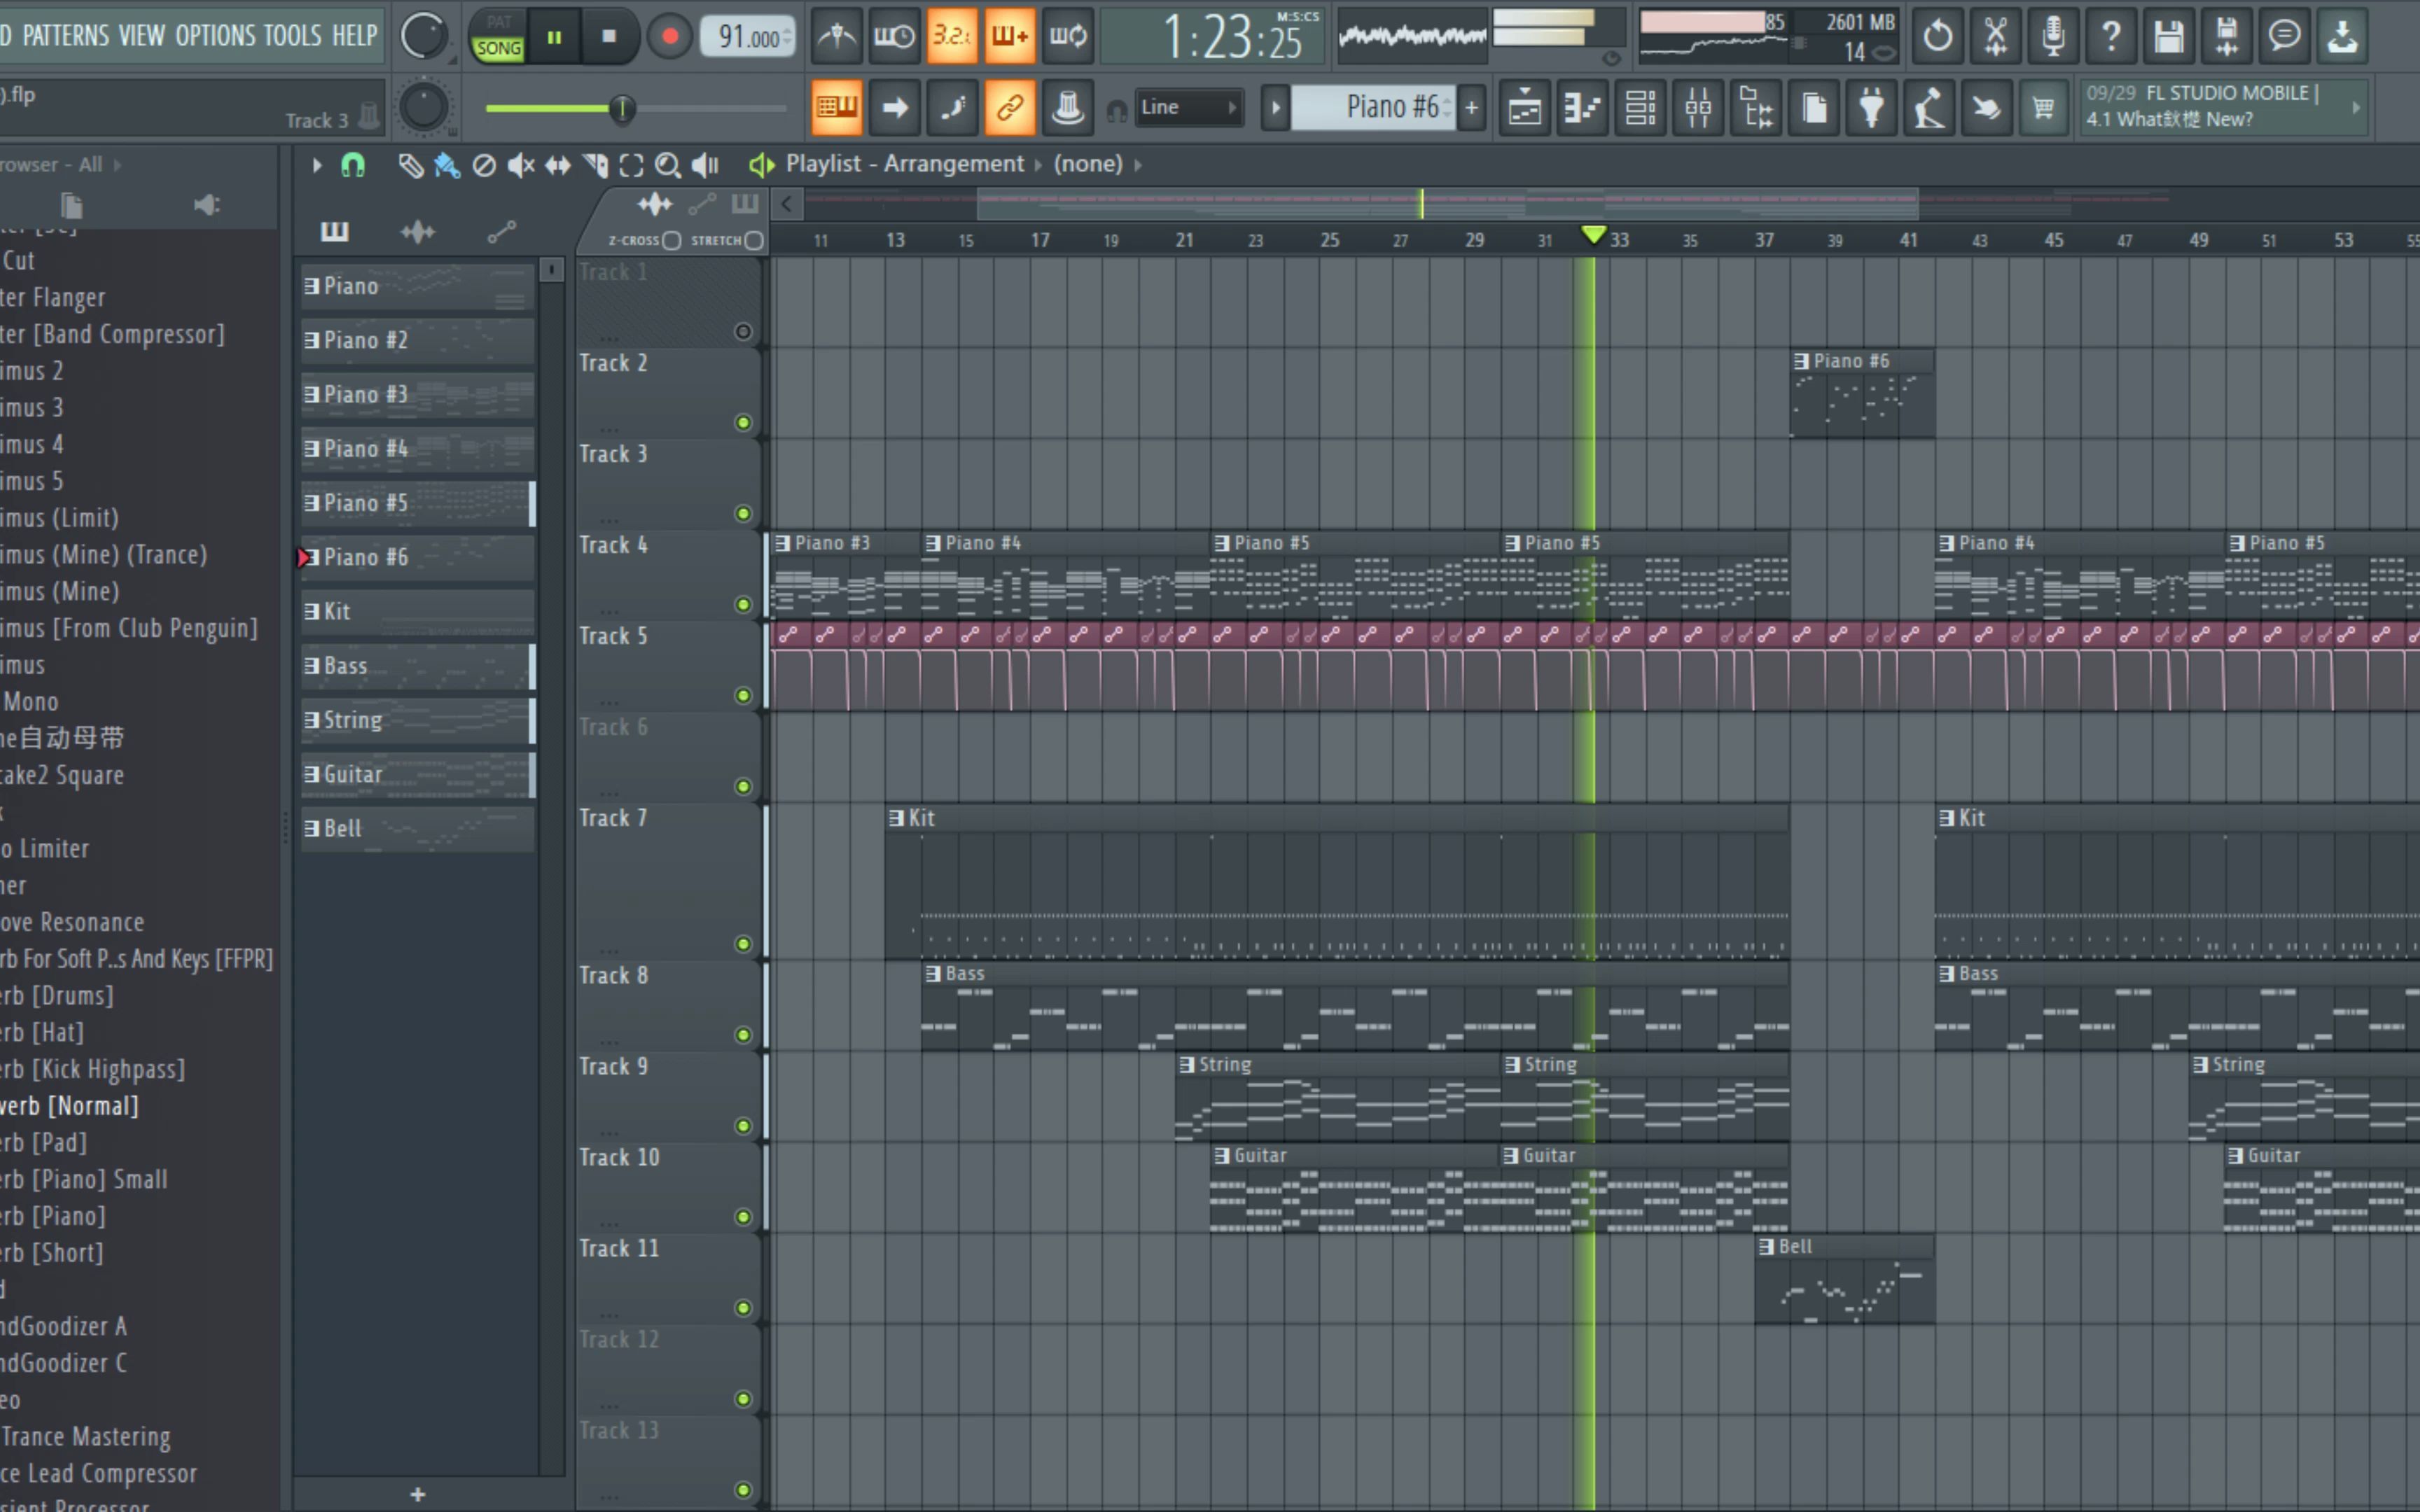The height and width of the screenshot is (1512, 2420).
Task: Select the Delete tool in the playlist toolbar
Action: click(484, 165)
